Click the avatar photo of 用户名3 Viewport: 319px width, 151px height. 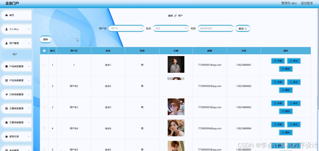click(176, 107)
